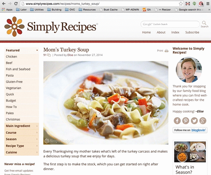Bookmark page with the star icon
The height and width of the screenshot is (175, 211).
[181, 4]
